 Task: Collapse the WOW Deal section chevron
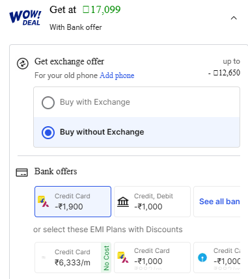click(234, 18)
